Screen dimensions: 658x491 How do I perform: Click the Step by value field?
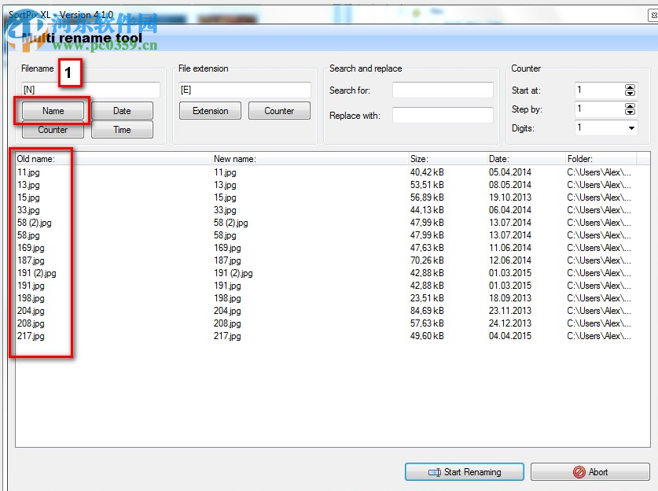click(599, 109)
